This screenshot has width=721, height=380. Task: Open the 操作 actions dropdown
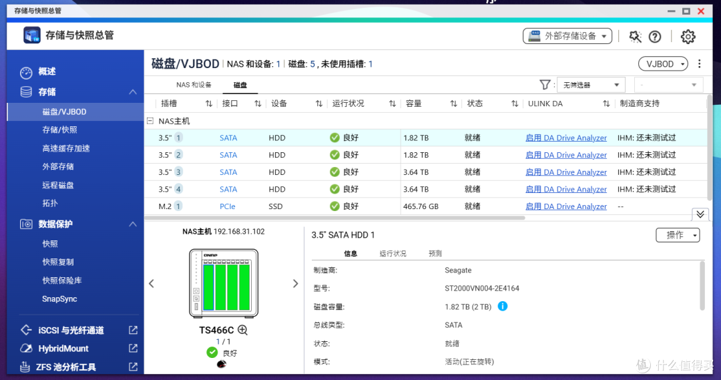pyautogui.click(x=678, y=235)
